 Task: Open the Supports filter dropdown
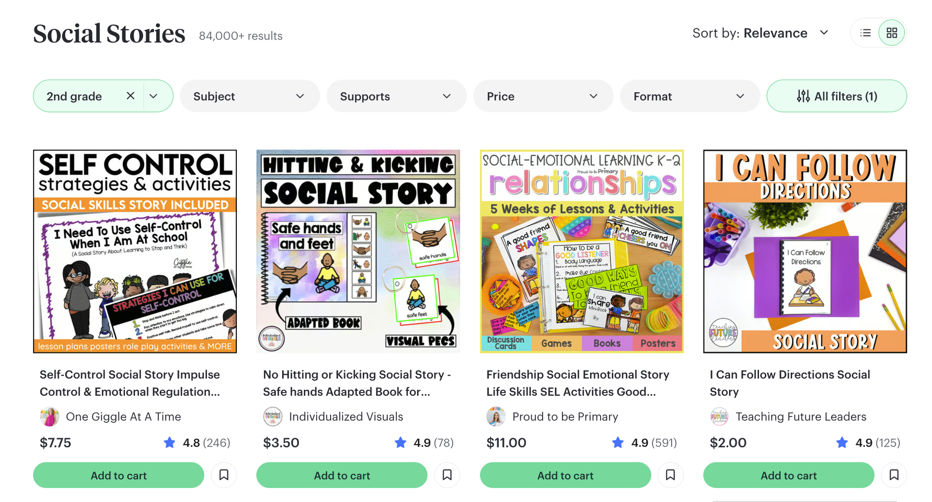point(396,96)
